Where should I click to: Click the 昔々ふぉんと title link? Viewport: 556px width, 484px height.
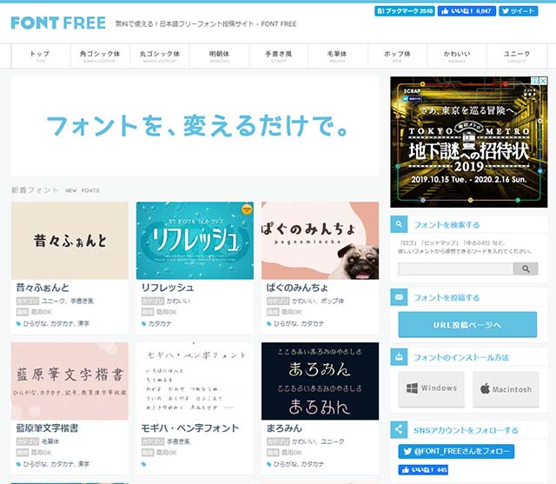point(43,288)
